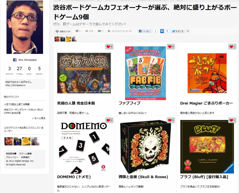Click the 究極の人狼 box art thumbnail
The height and width of the screenshot is (193, 239).
84,73
